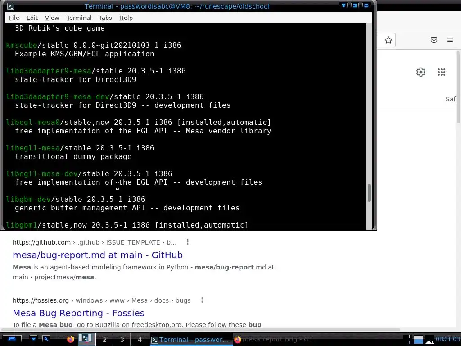Switch to workspace 2 in pager
461x346 pixels.
[104, 340]
